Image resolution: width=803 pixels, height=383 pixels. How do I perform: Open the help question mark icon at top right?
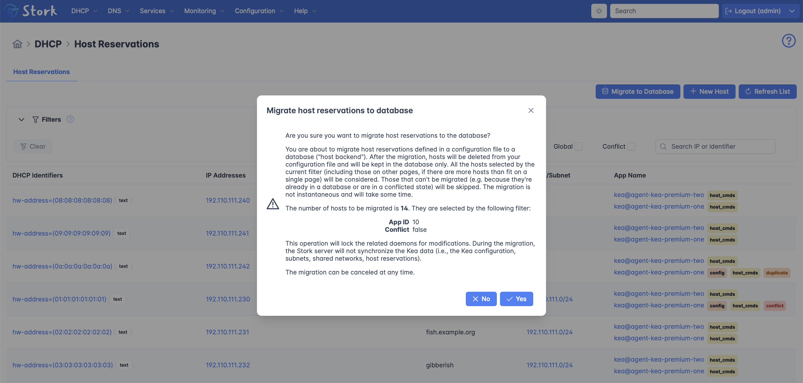(789, 41)
